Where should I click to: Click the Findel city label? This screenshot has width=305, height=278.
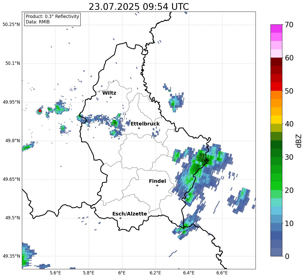click(157, 181)
